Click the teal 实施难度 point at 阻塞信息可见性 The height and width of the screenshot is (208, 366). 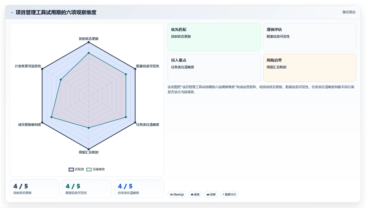[126, 74]
